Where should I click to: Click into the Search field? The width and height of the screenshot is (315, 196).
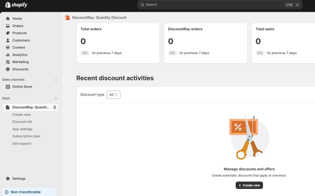(212, 5)
